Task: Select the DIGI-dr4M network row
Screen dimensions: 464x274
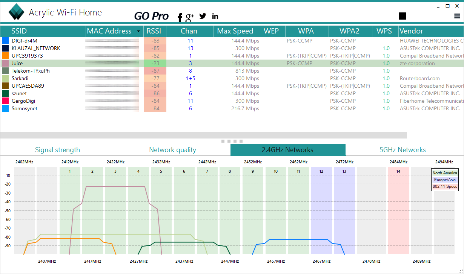Action: (232, 41)
